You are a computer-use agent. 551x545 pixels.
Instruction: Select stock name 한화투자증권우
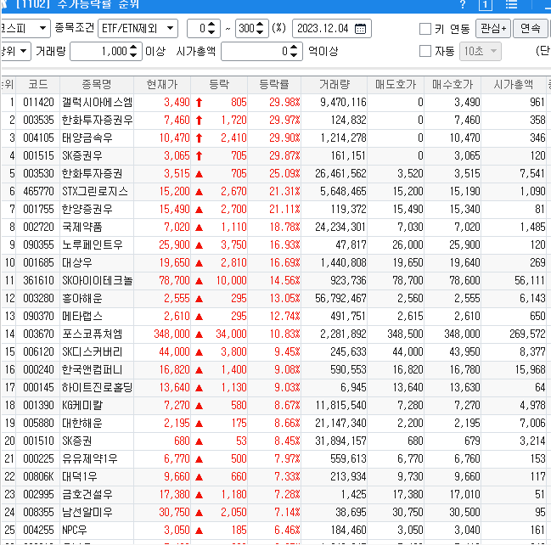97,121
